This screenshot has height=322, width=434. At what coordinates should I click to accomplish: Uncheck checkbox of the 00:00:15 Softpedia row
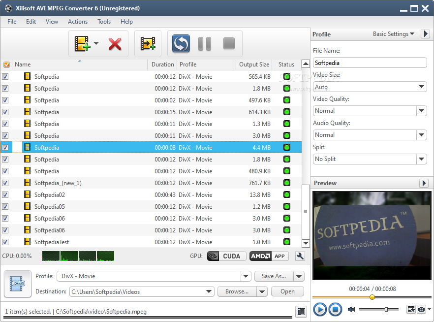coord(5,112)
